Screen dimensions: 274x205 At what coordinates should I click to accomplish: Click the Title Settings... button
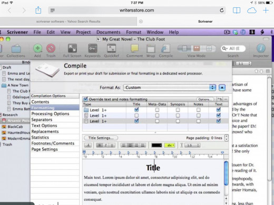click(101, 138)
